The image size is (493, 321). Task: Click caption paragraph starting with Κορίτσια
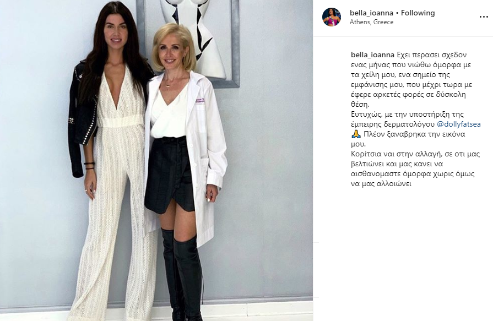coord(415,169)
